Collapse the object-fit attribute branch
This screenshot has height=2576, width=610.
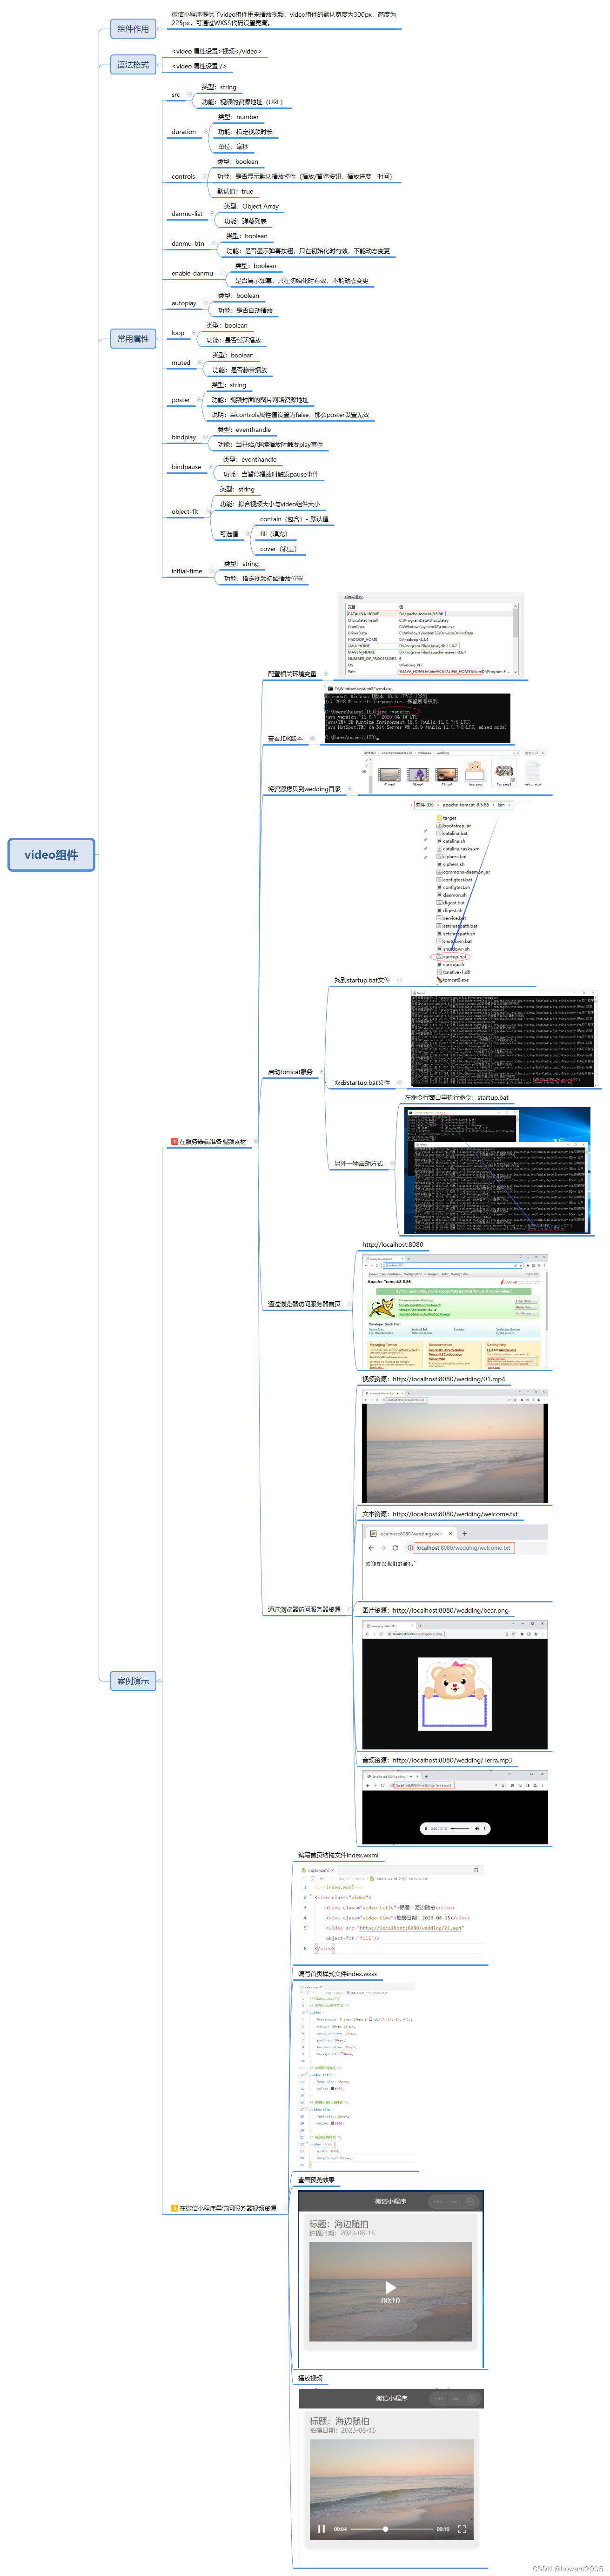pyautogui.click(x=208, y=512)
